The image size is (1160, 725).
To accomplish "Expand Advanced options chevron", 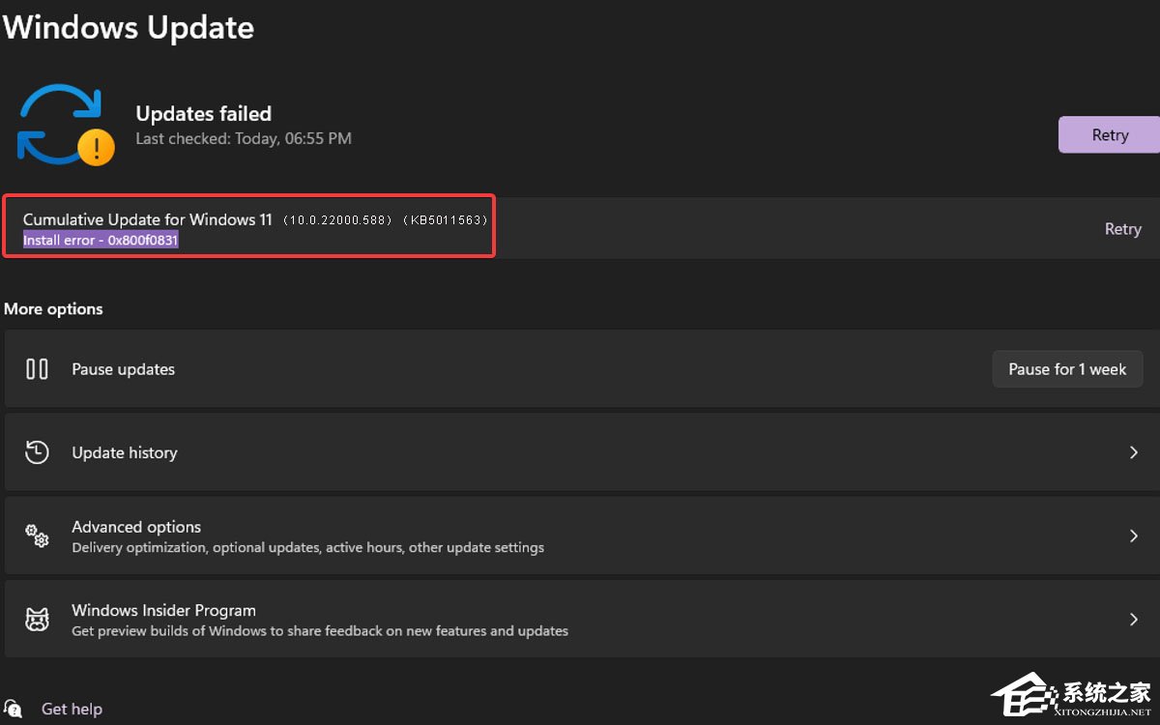I will pyautogui.click(x=1134, y=536).
